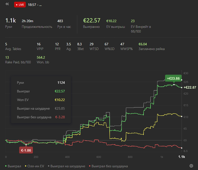Click the +€22.57 end-of-line chart label
Viewport: 198px width, 170px height.
point(190,88)
